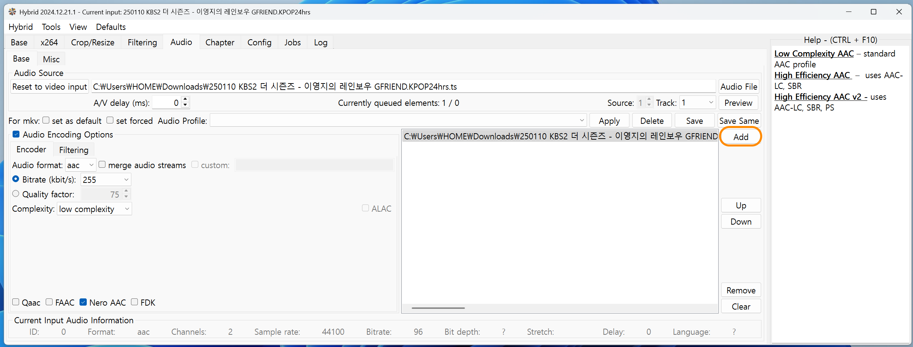Image resolution: width=913 pixels, height=347 pixels.
Task: Increase A/V delay with up arrow
Action: coord(185,99)
